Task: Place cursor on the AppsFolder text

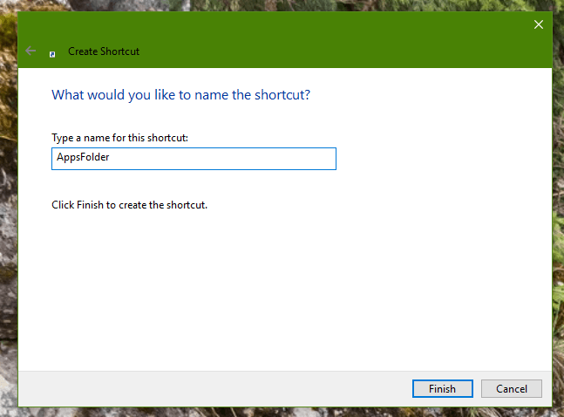Action: [x=83, y=157]
